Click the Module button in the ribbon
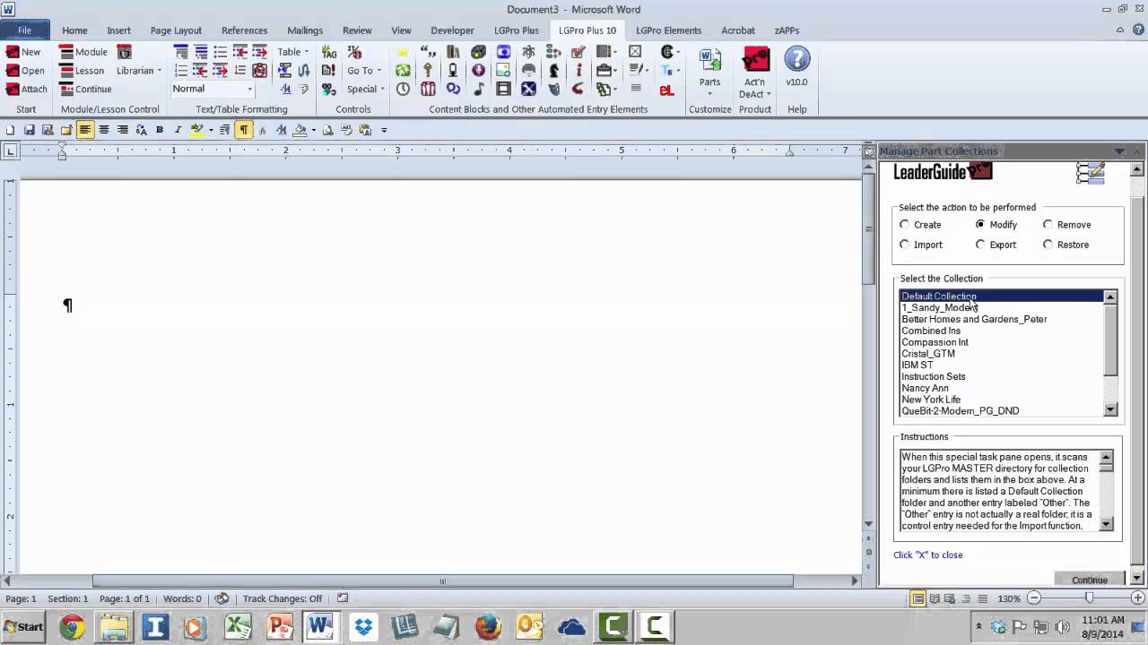1148x645 pixels. click(83, 52)
